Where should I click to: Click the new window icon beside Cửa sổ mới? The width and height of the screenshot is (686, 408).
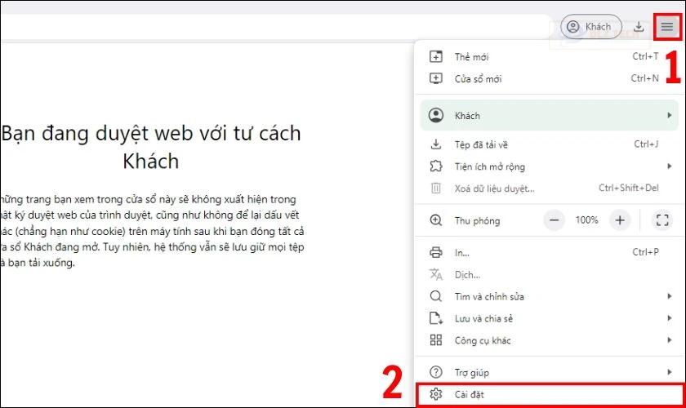pyautogui.click(x=436, y=78)
